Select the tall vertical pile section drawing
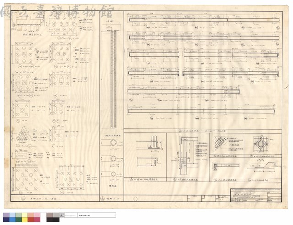The height and width of the screenshot is (225, 293). click(113, 79)
